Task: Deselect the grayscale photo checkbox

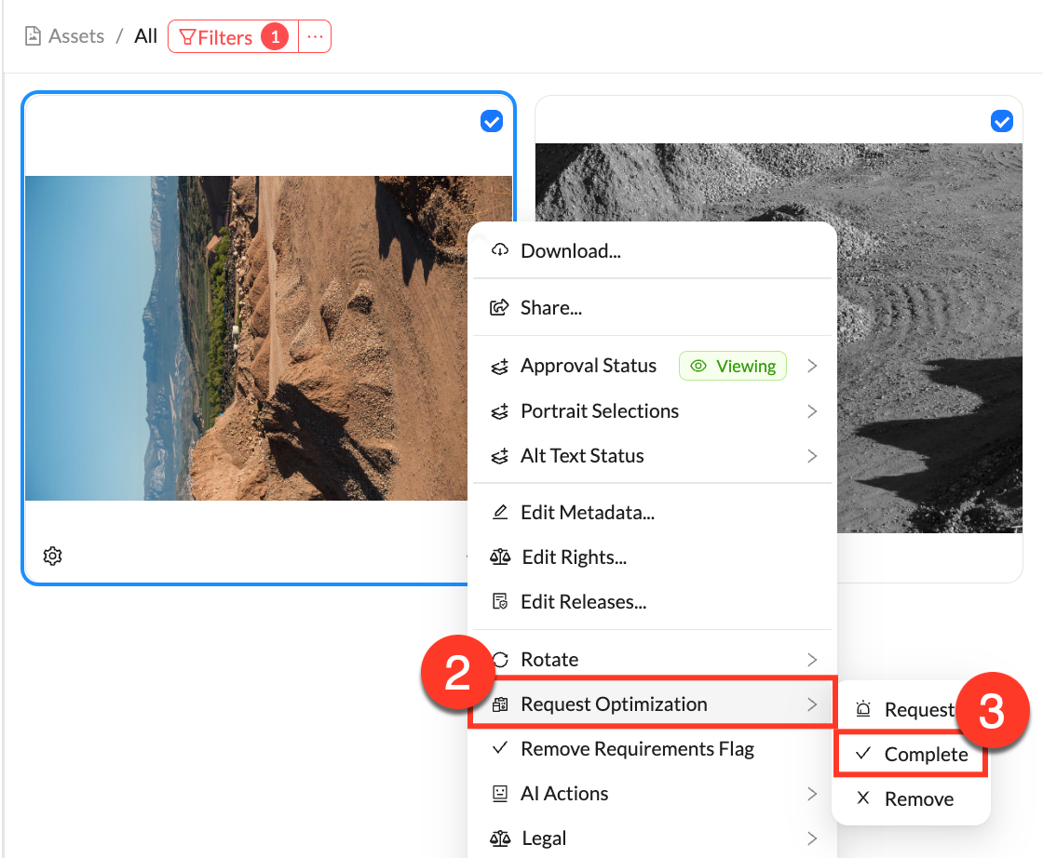Action: point(1001,121)
